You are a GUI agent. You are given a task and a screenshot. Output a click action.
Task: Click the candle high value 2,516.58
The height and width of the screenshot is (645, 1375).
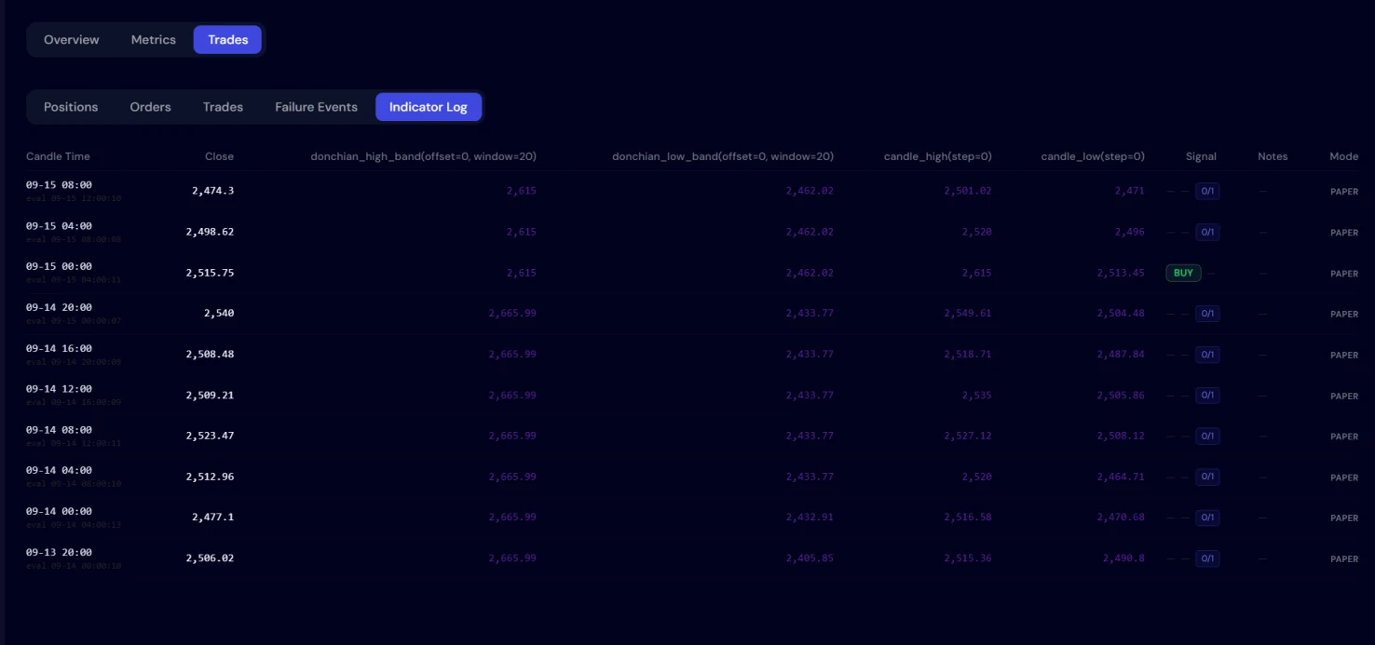968,517
